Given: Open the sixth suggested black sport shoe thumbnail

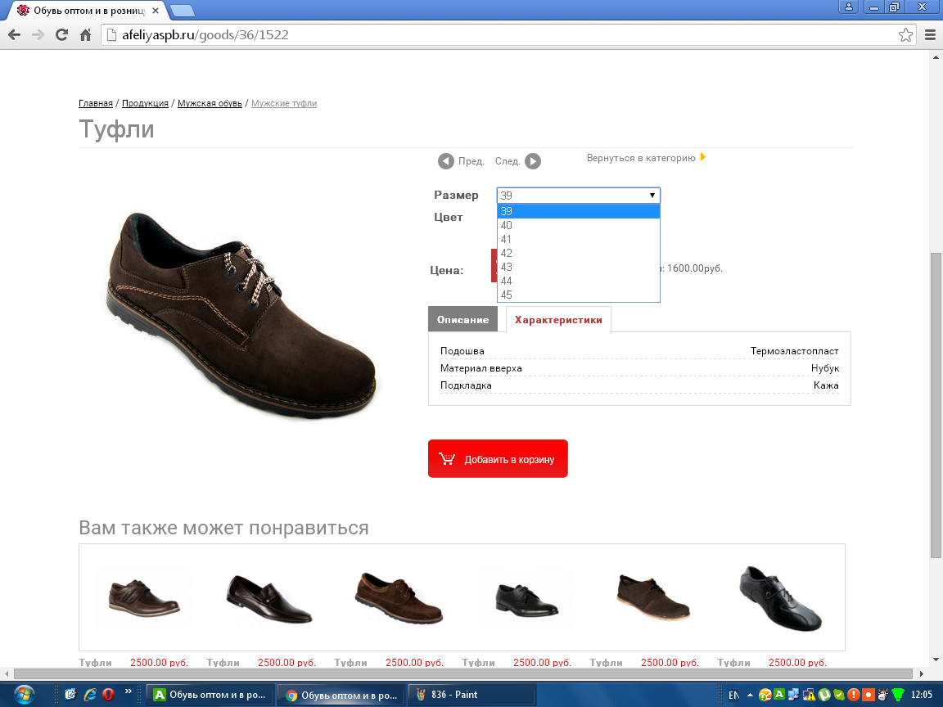Looking at the screenshot, I should click(x=780, y=598).
